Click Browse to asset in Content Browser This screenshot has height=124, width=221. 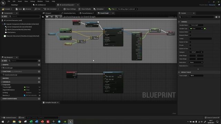point(27,9)
